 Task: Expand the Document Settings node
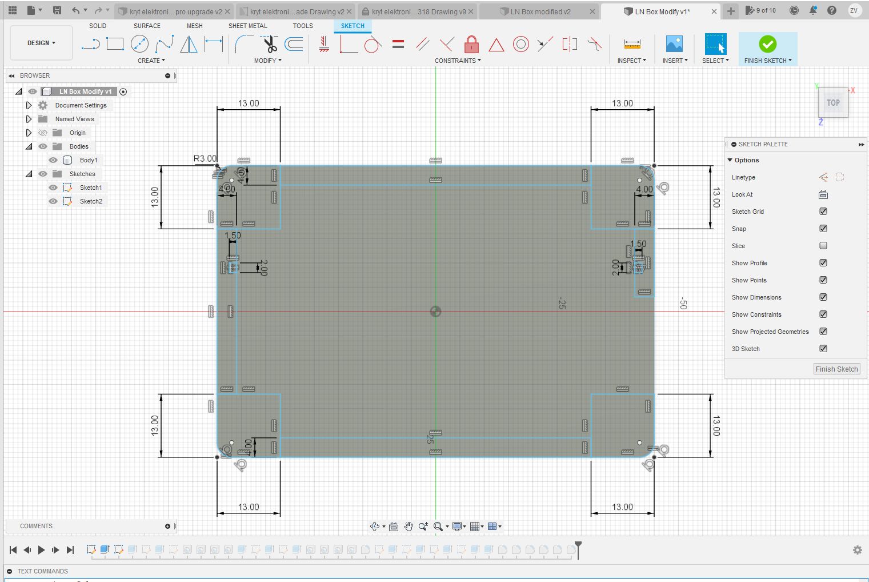coord(29,105)
